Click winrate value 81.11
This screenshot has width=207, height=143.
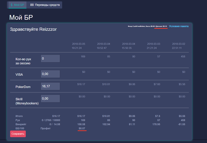(132, 124)
